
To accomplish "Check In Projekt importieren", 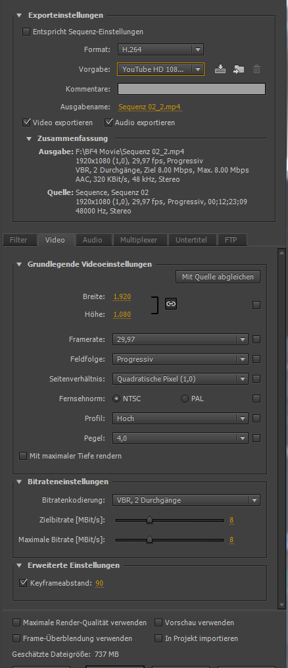I will [158, 638].
